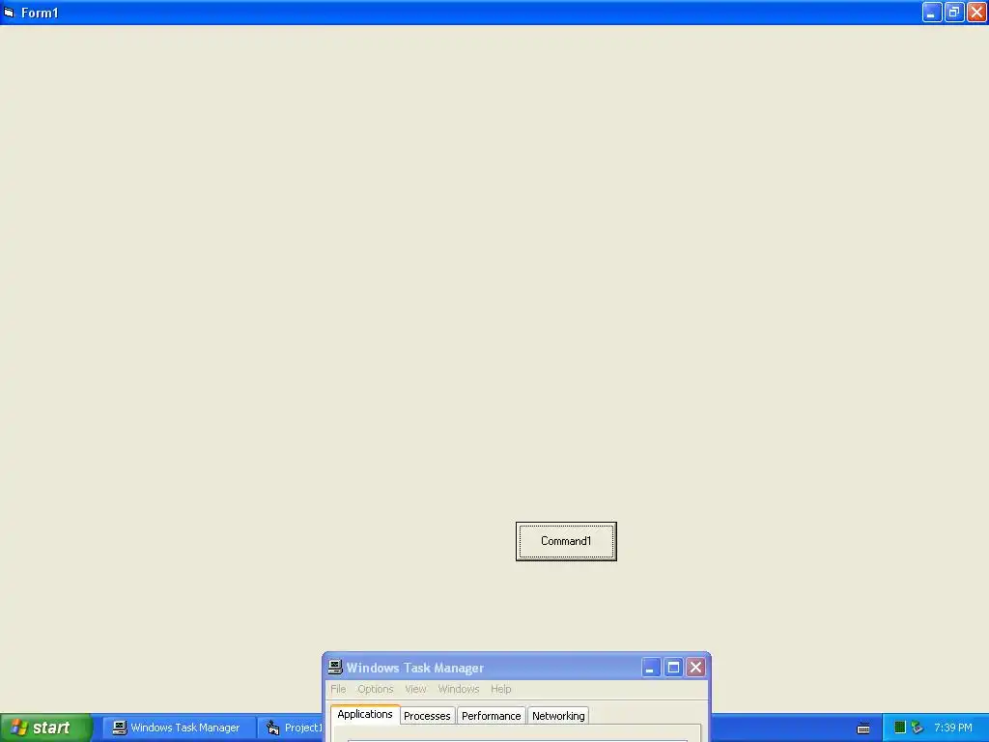Close the Windows Task Manager window
Viewport: 989px width, 742px height.
695,668
